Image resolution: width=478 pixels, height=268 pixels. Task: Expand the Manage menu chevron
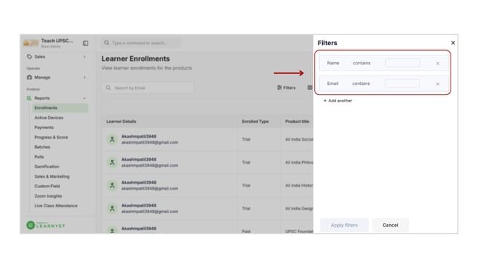pos(85,78)
